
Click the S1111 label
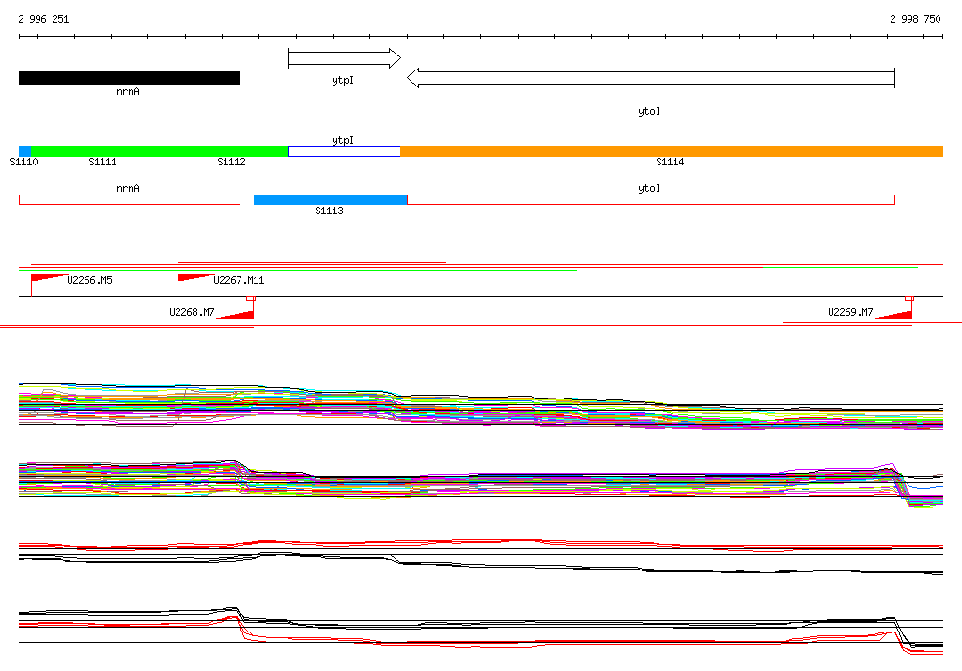click(x=102, y=162)
